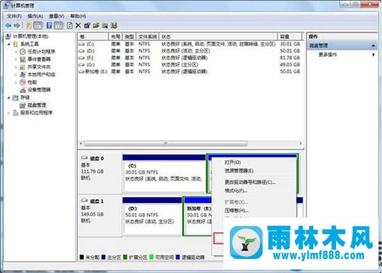Open the 帮助(H) menu

(78, 16)
